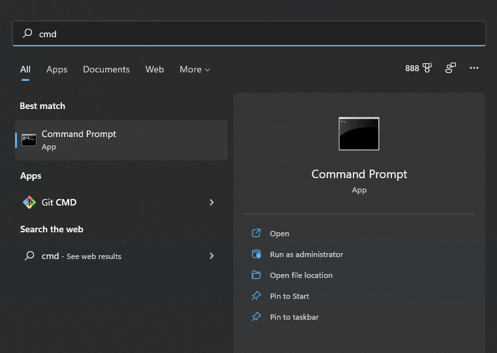Click the cmd search input field
The image size is (497, 353).
[248, 34]
